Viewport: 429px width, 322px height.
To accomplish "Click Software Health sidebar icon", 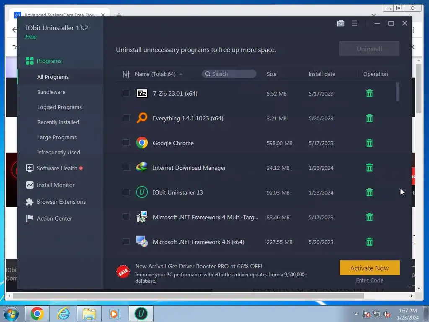I will point(30,168).
